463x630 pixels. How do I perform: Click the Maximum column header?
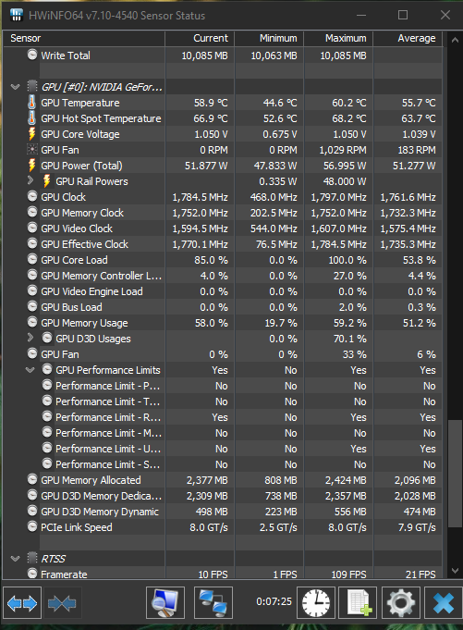338,38
